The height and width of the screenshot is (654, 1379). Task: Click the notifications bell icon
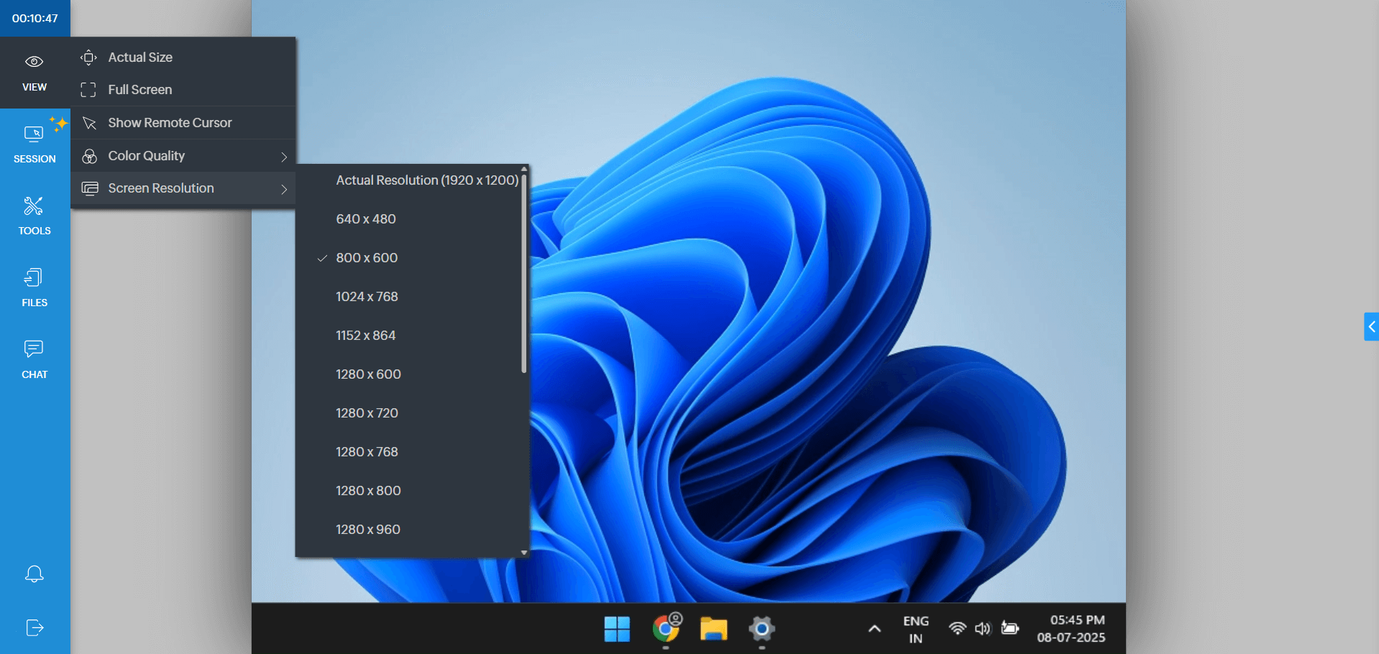[35, 574]
